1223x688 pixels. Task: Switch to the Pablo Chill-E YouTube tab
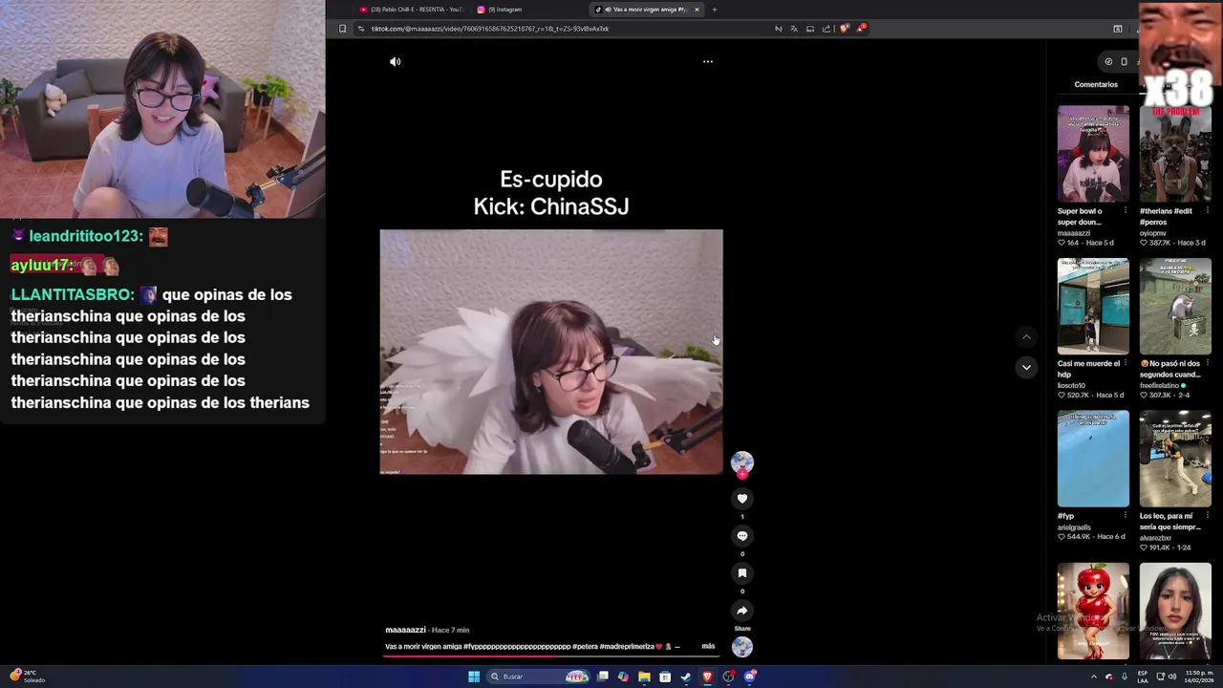coord(411,10)
